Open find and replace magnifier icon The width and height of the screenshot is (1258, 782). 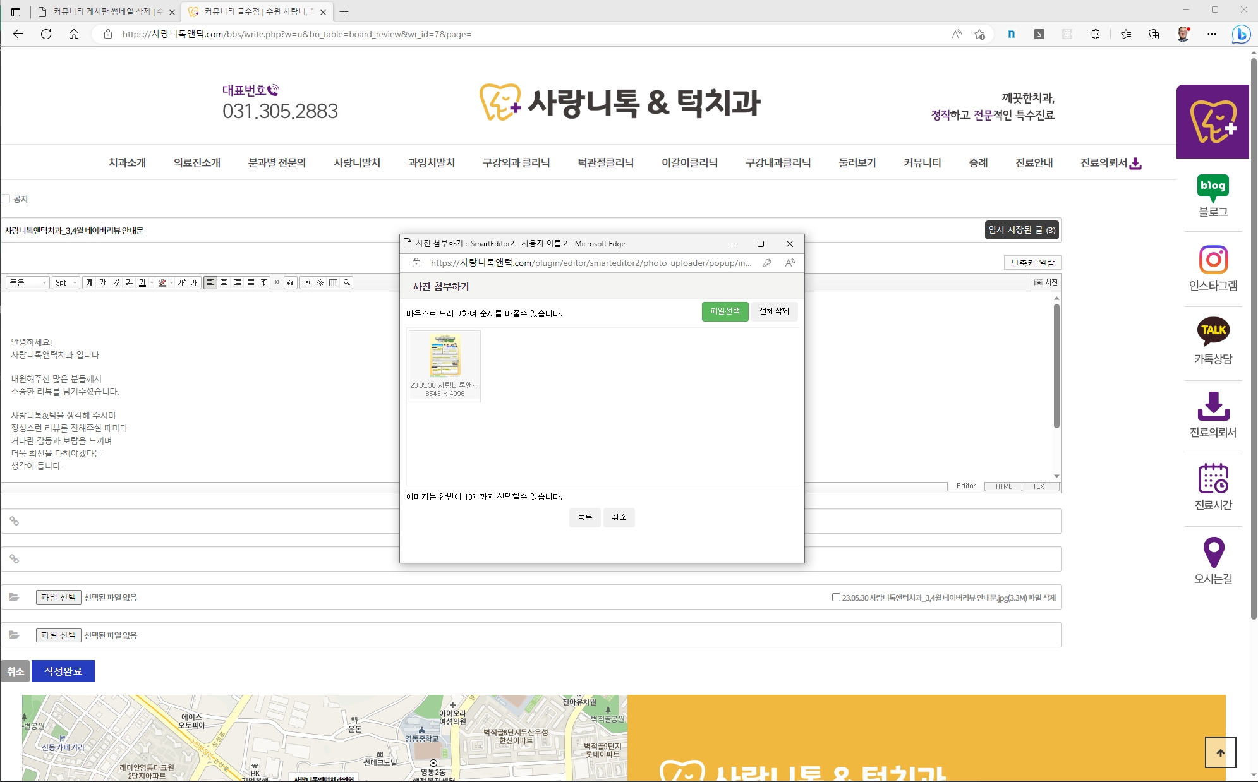(x=347, y=282)
